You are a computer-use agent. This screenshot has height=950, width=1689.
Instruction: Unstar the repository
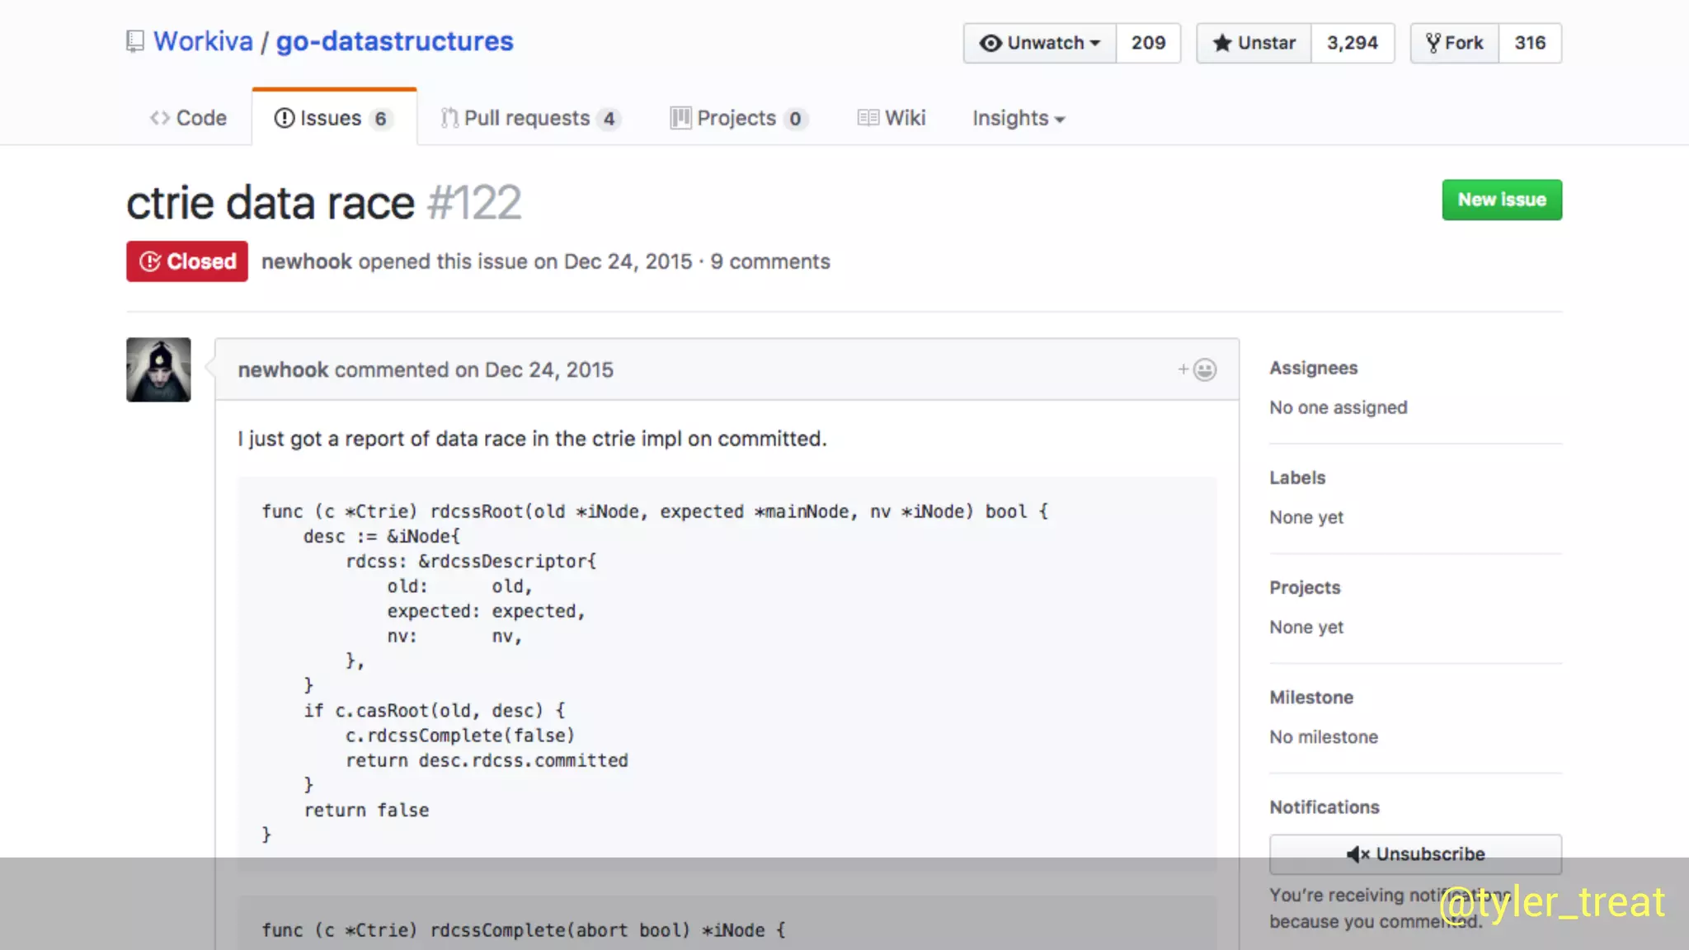(1254, 43)
